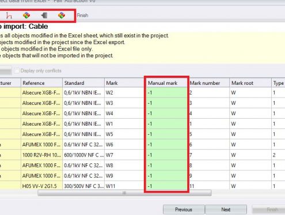
Task: Select the H05 VV-V 2G1.5 reference cell
Action: pos(41,185)
